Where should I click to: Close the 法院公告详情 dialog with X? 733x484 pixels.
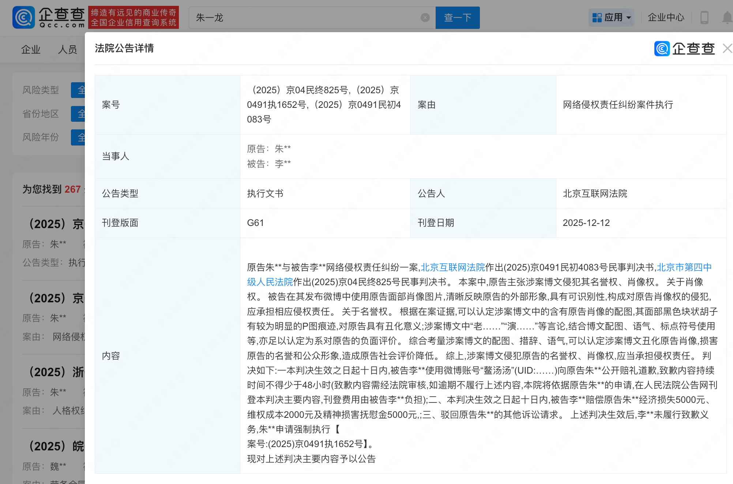pyautogui.click(x=727, y=49)
